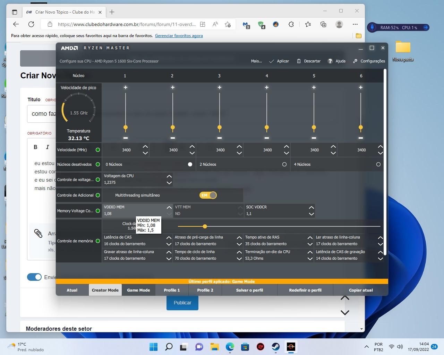
Task: Open Windows Start menu
Action: coord(153,347)
